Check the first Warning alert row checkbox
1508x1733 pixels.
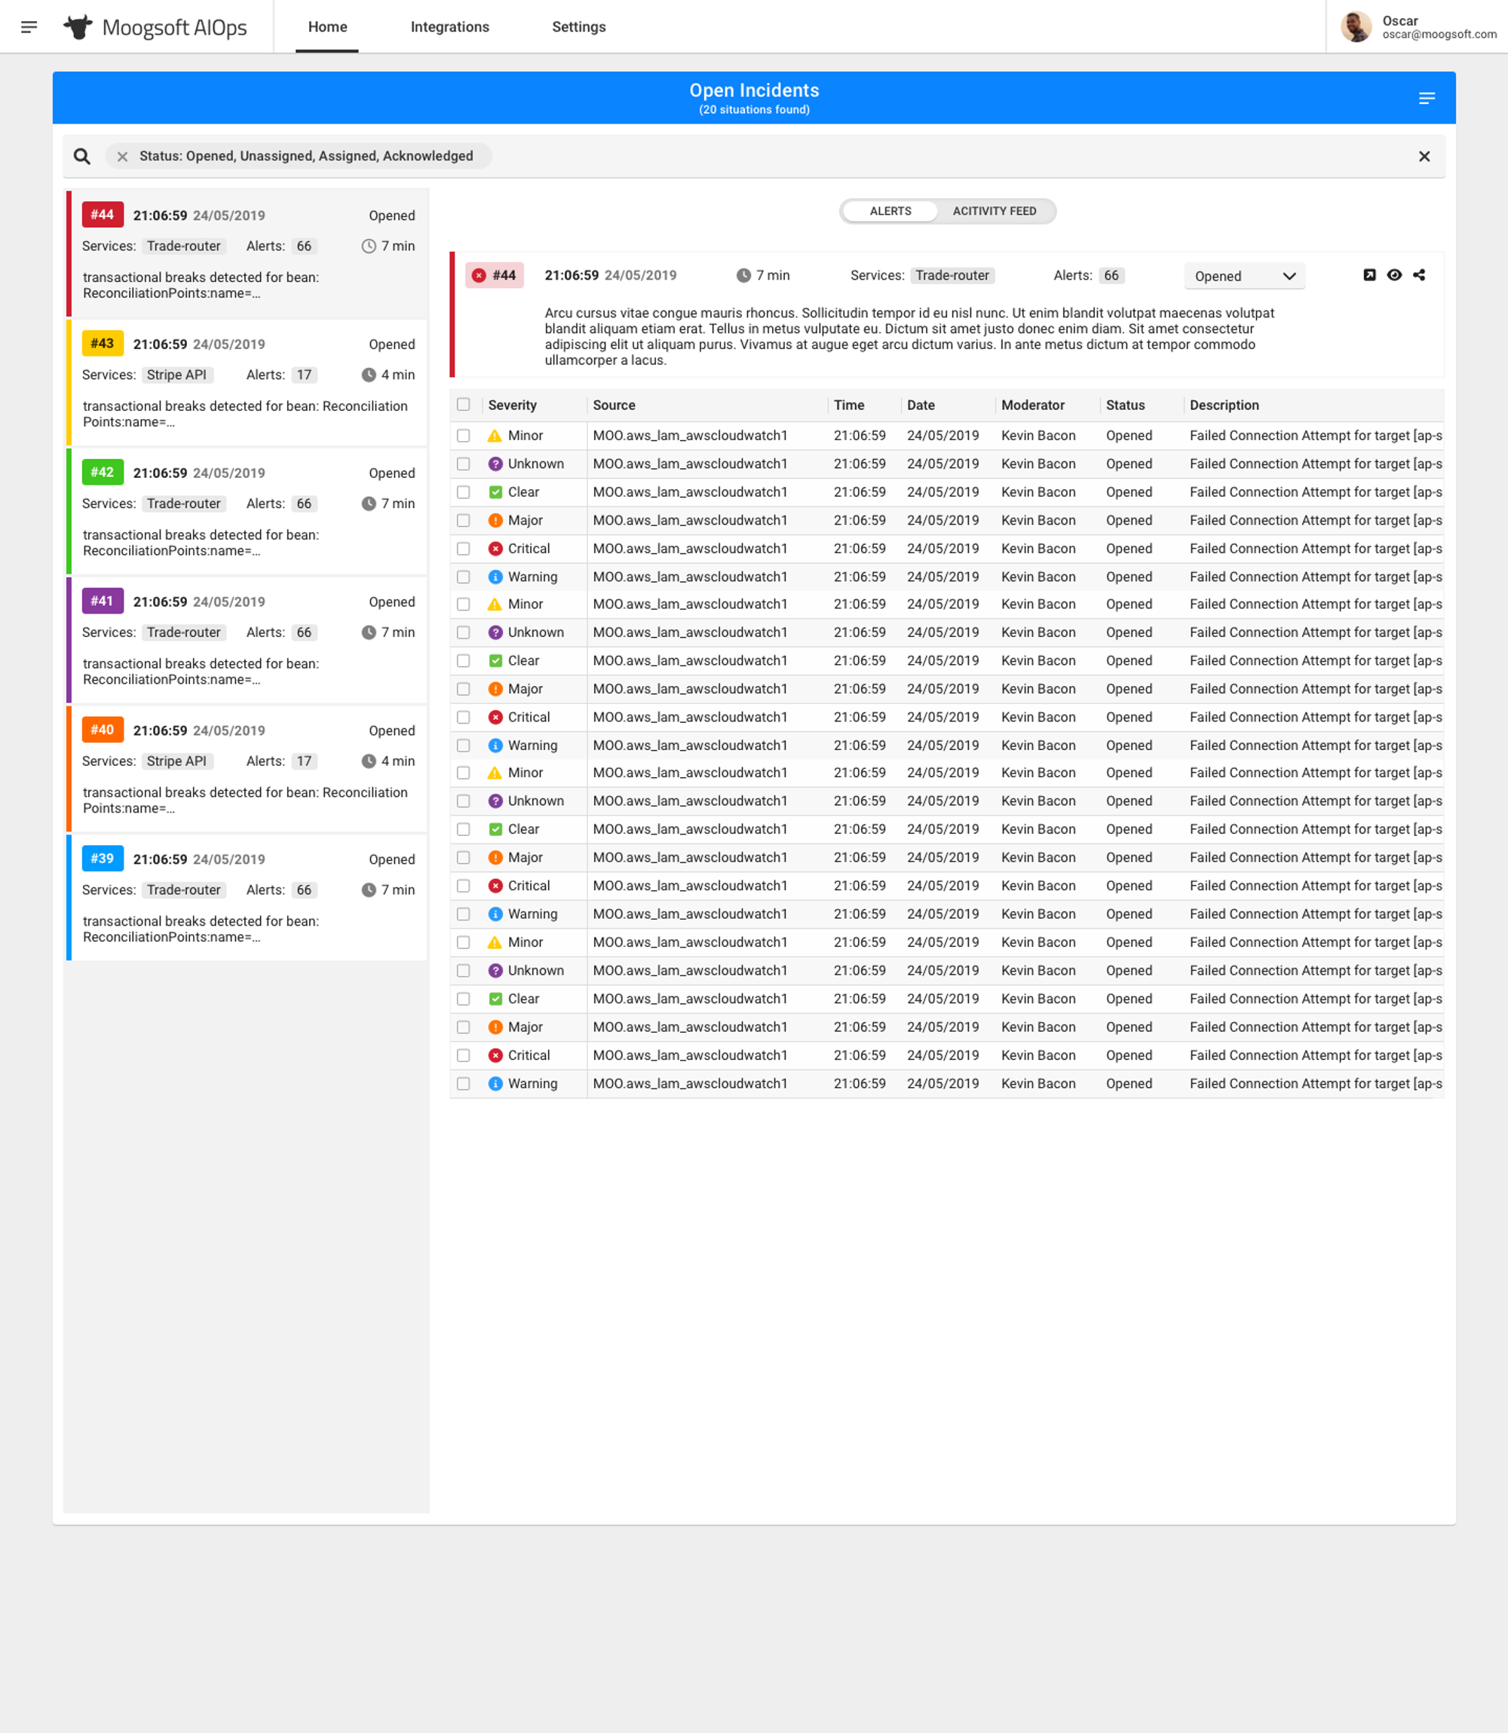(x=464, y=577)
